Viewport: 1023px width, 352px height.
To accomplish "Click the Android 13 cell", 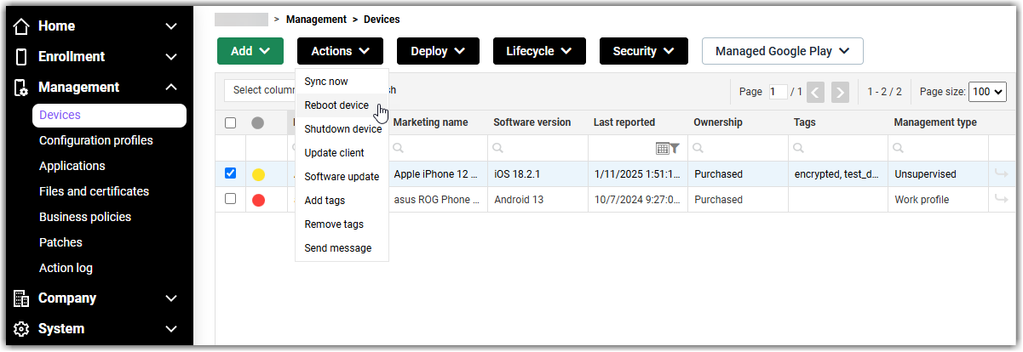I will pyautogui.click(x=537, y=200).
